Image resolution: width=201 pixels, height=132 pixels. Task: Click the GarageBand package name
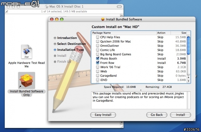pyautogui.click(x=108, y=76)
